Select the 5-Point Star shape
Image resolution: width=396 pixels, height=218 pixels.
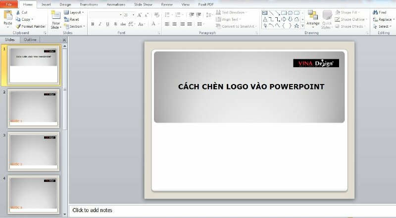click(x=297, y=26)
